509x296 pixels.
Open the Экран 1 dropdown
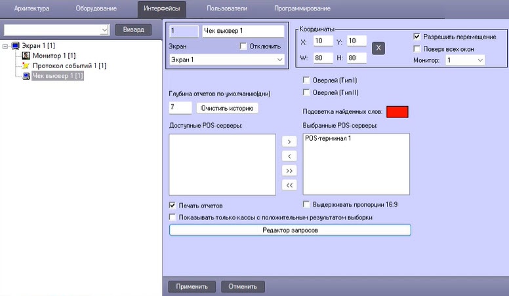[x=226, y=60]
